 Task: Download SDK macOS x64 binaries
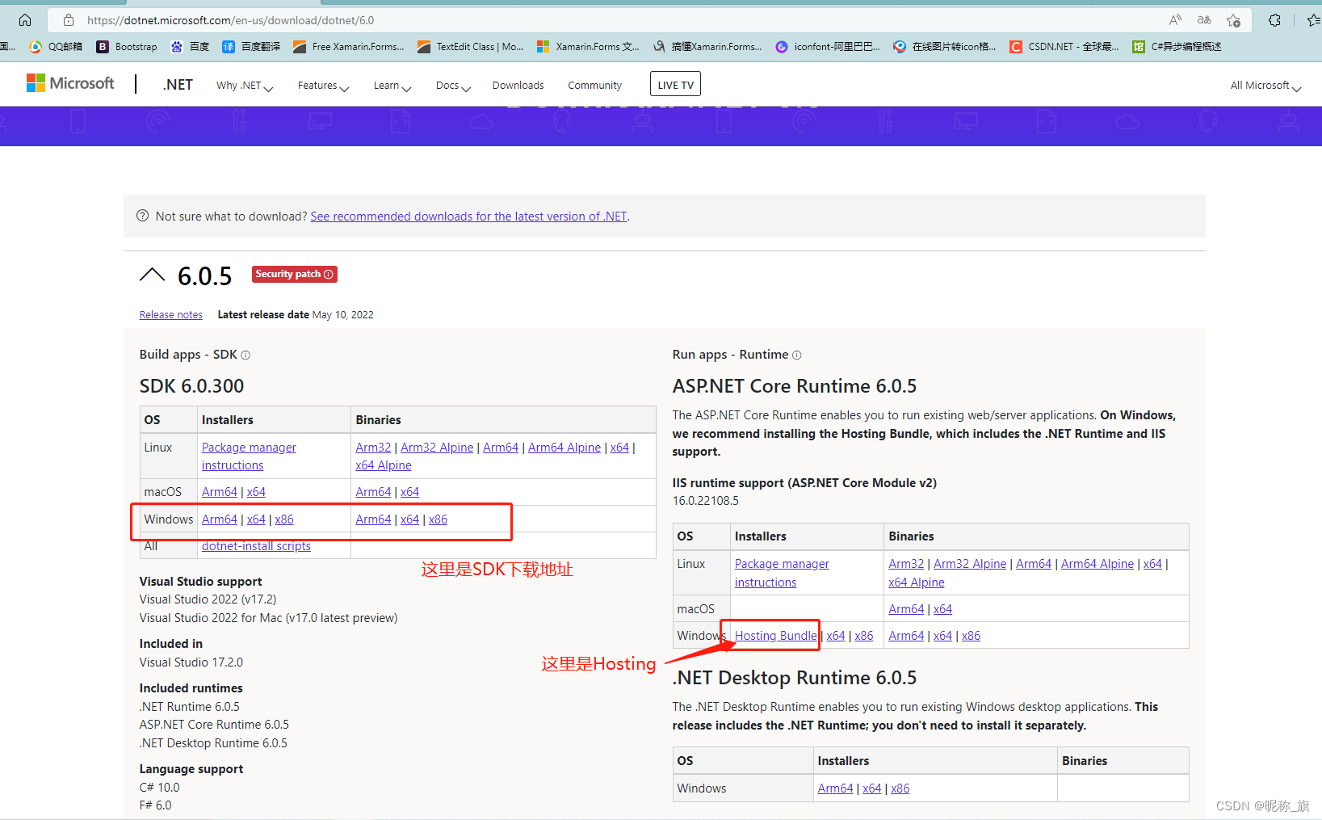[409, 492]
